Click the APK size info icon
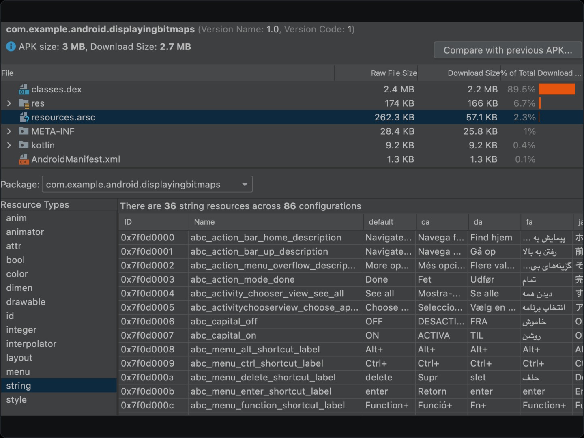Viewport: 584px width, 438px height. [11, 47]
